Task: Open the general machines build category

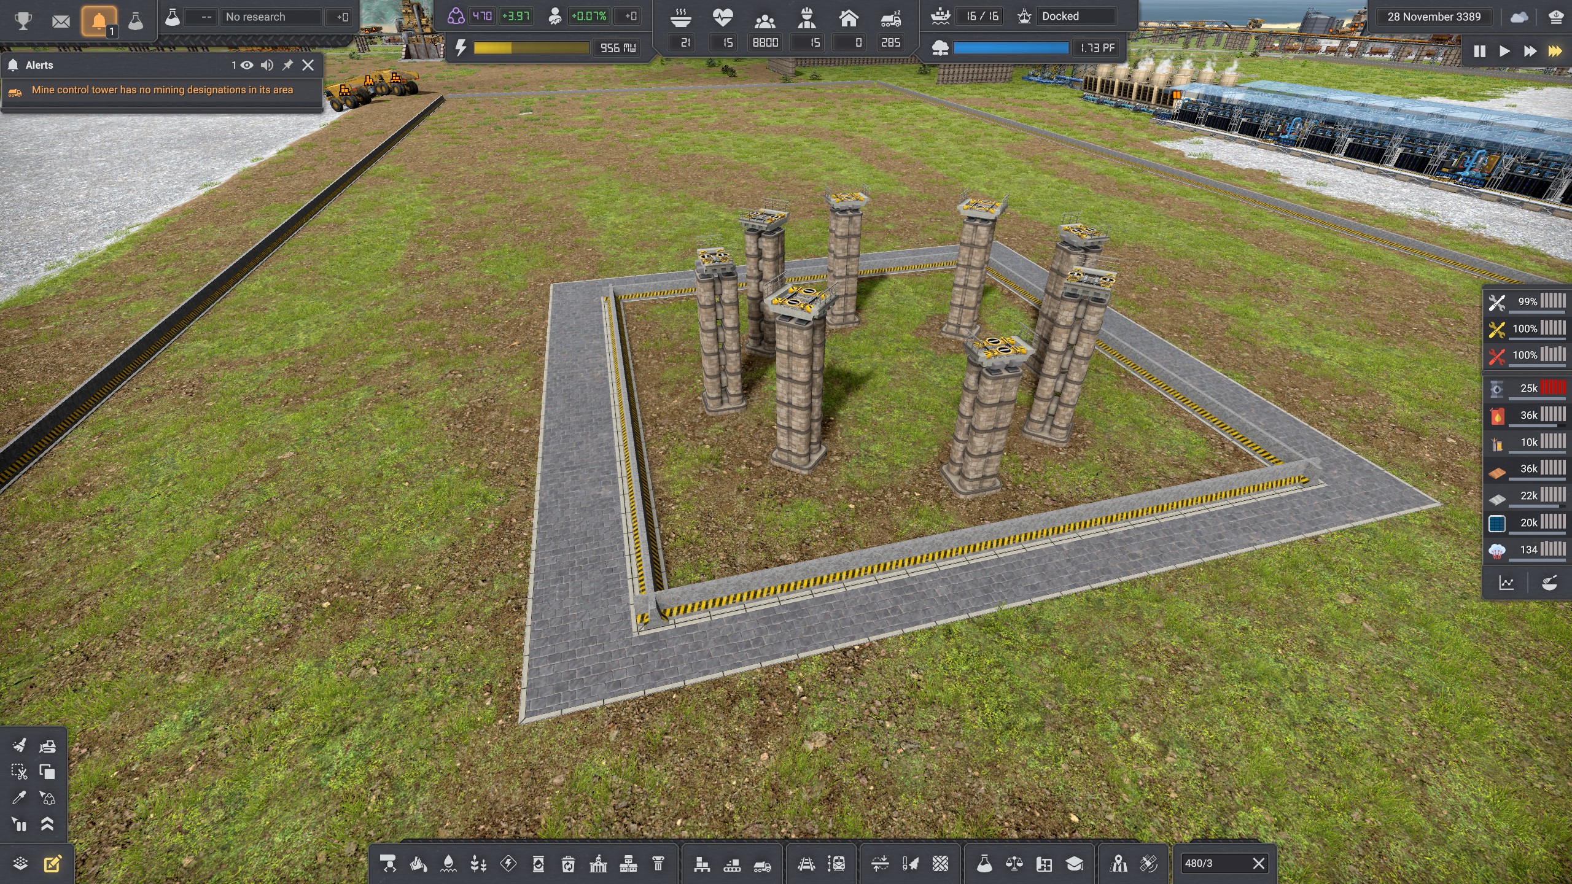Action: click(x=388, y=864)
